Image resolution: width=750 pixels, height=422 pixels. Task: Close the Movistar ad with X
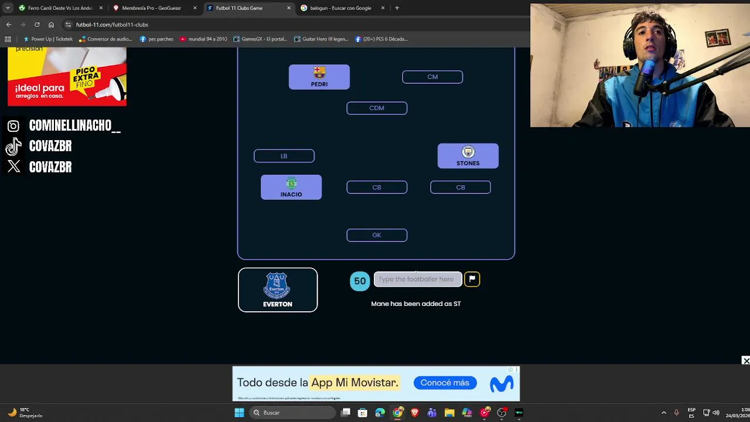point(745,360)
